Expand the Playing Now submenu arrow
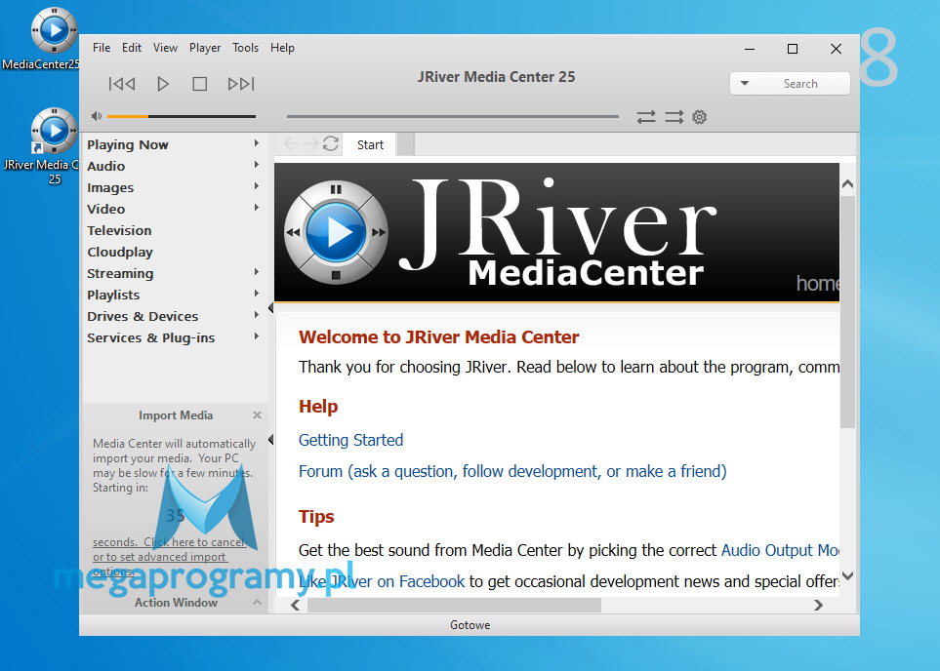Image resolution: width=940 pixels, height=671 pixels. coord(256,143)
